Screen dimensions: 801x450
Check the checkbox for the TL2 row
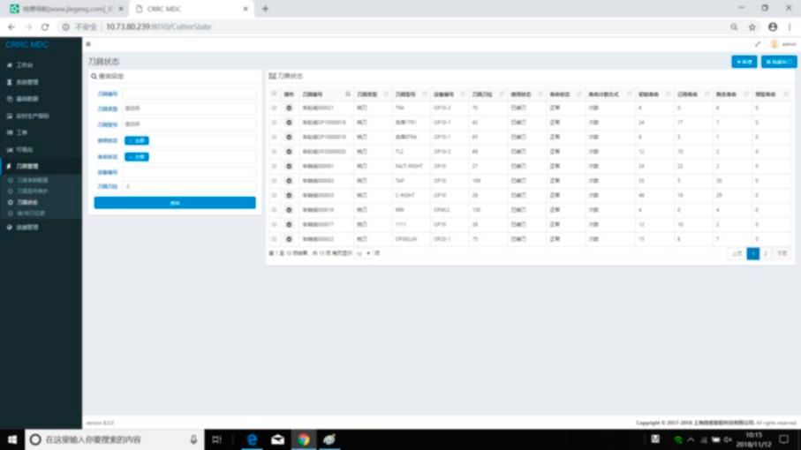tap(274, 152)
